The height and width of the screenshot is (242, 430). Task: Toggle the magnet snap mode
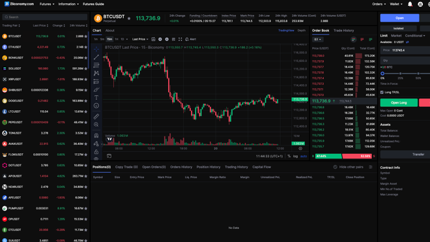[x=96, y=136]
